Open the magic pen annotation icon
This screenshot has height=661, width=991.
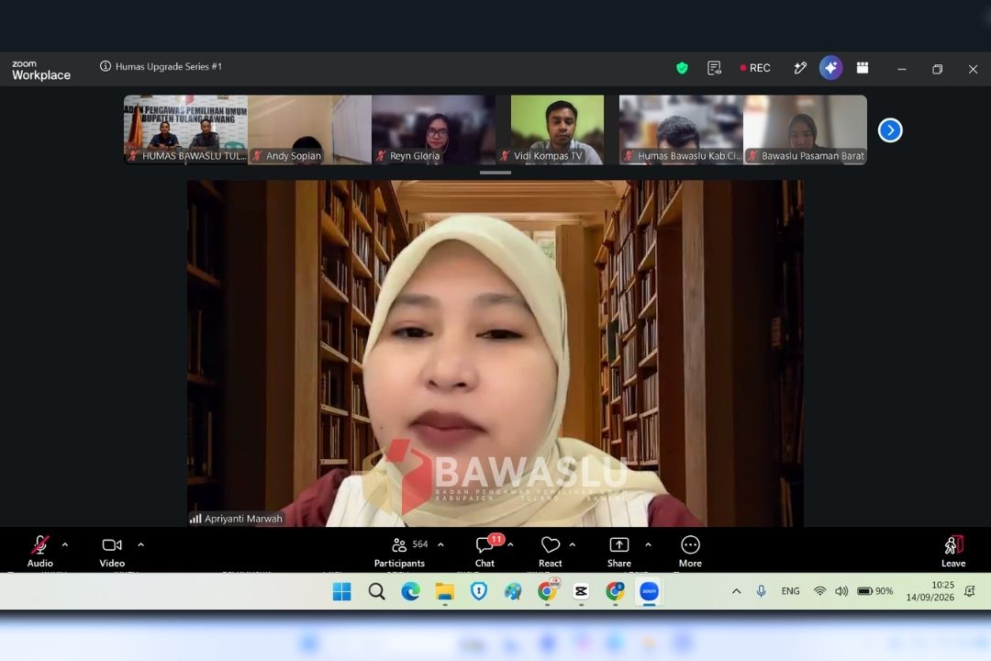[800, 68]
